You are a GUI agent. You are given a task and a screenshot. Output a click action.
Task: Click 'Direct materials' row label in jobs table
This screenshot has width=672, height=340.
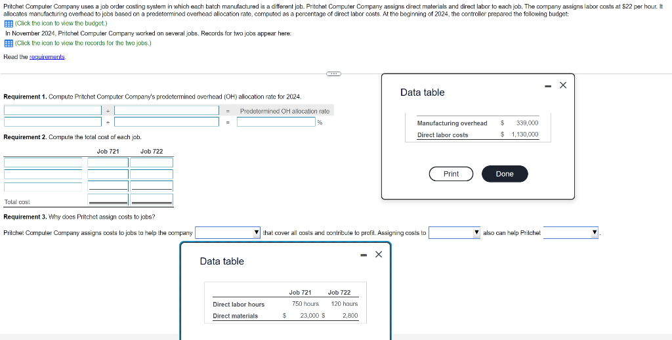pos(236,316)
